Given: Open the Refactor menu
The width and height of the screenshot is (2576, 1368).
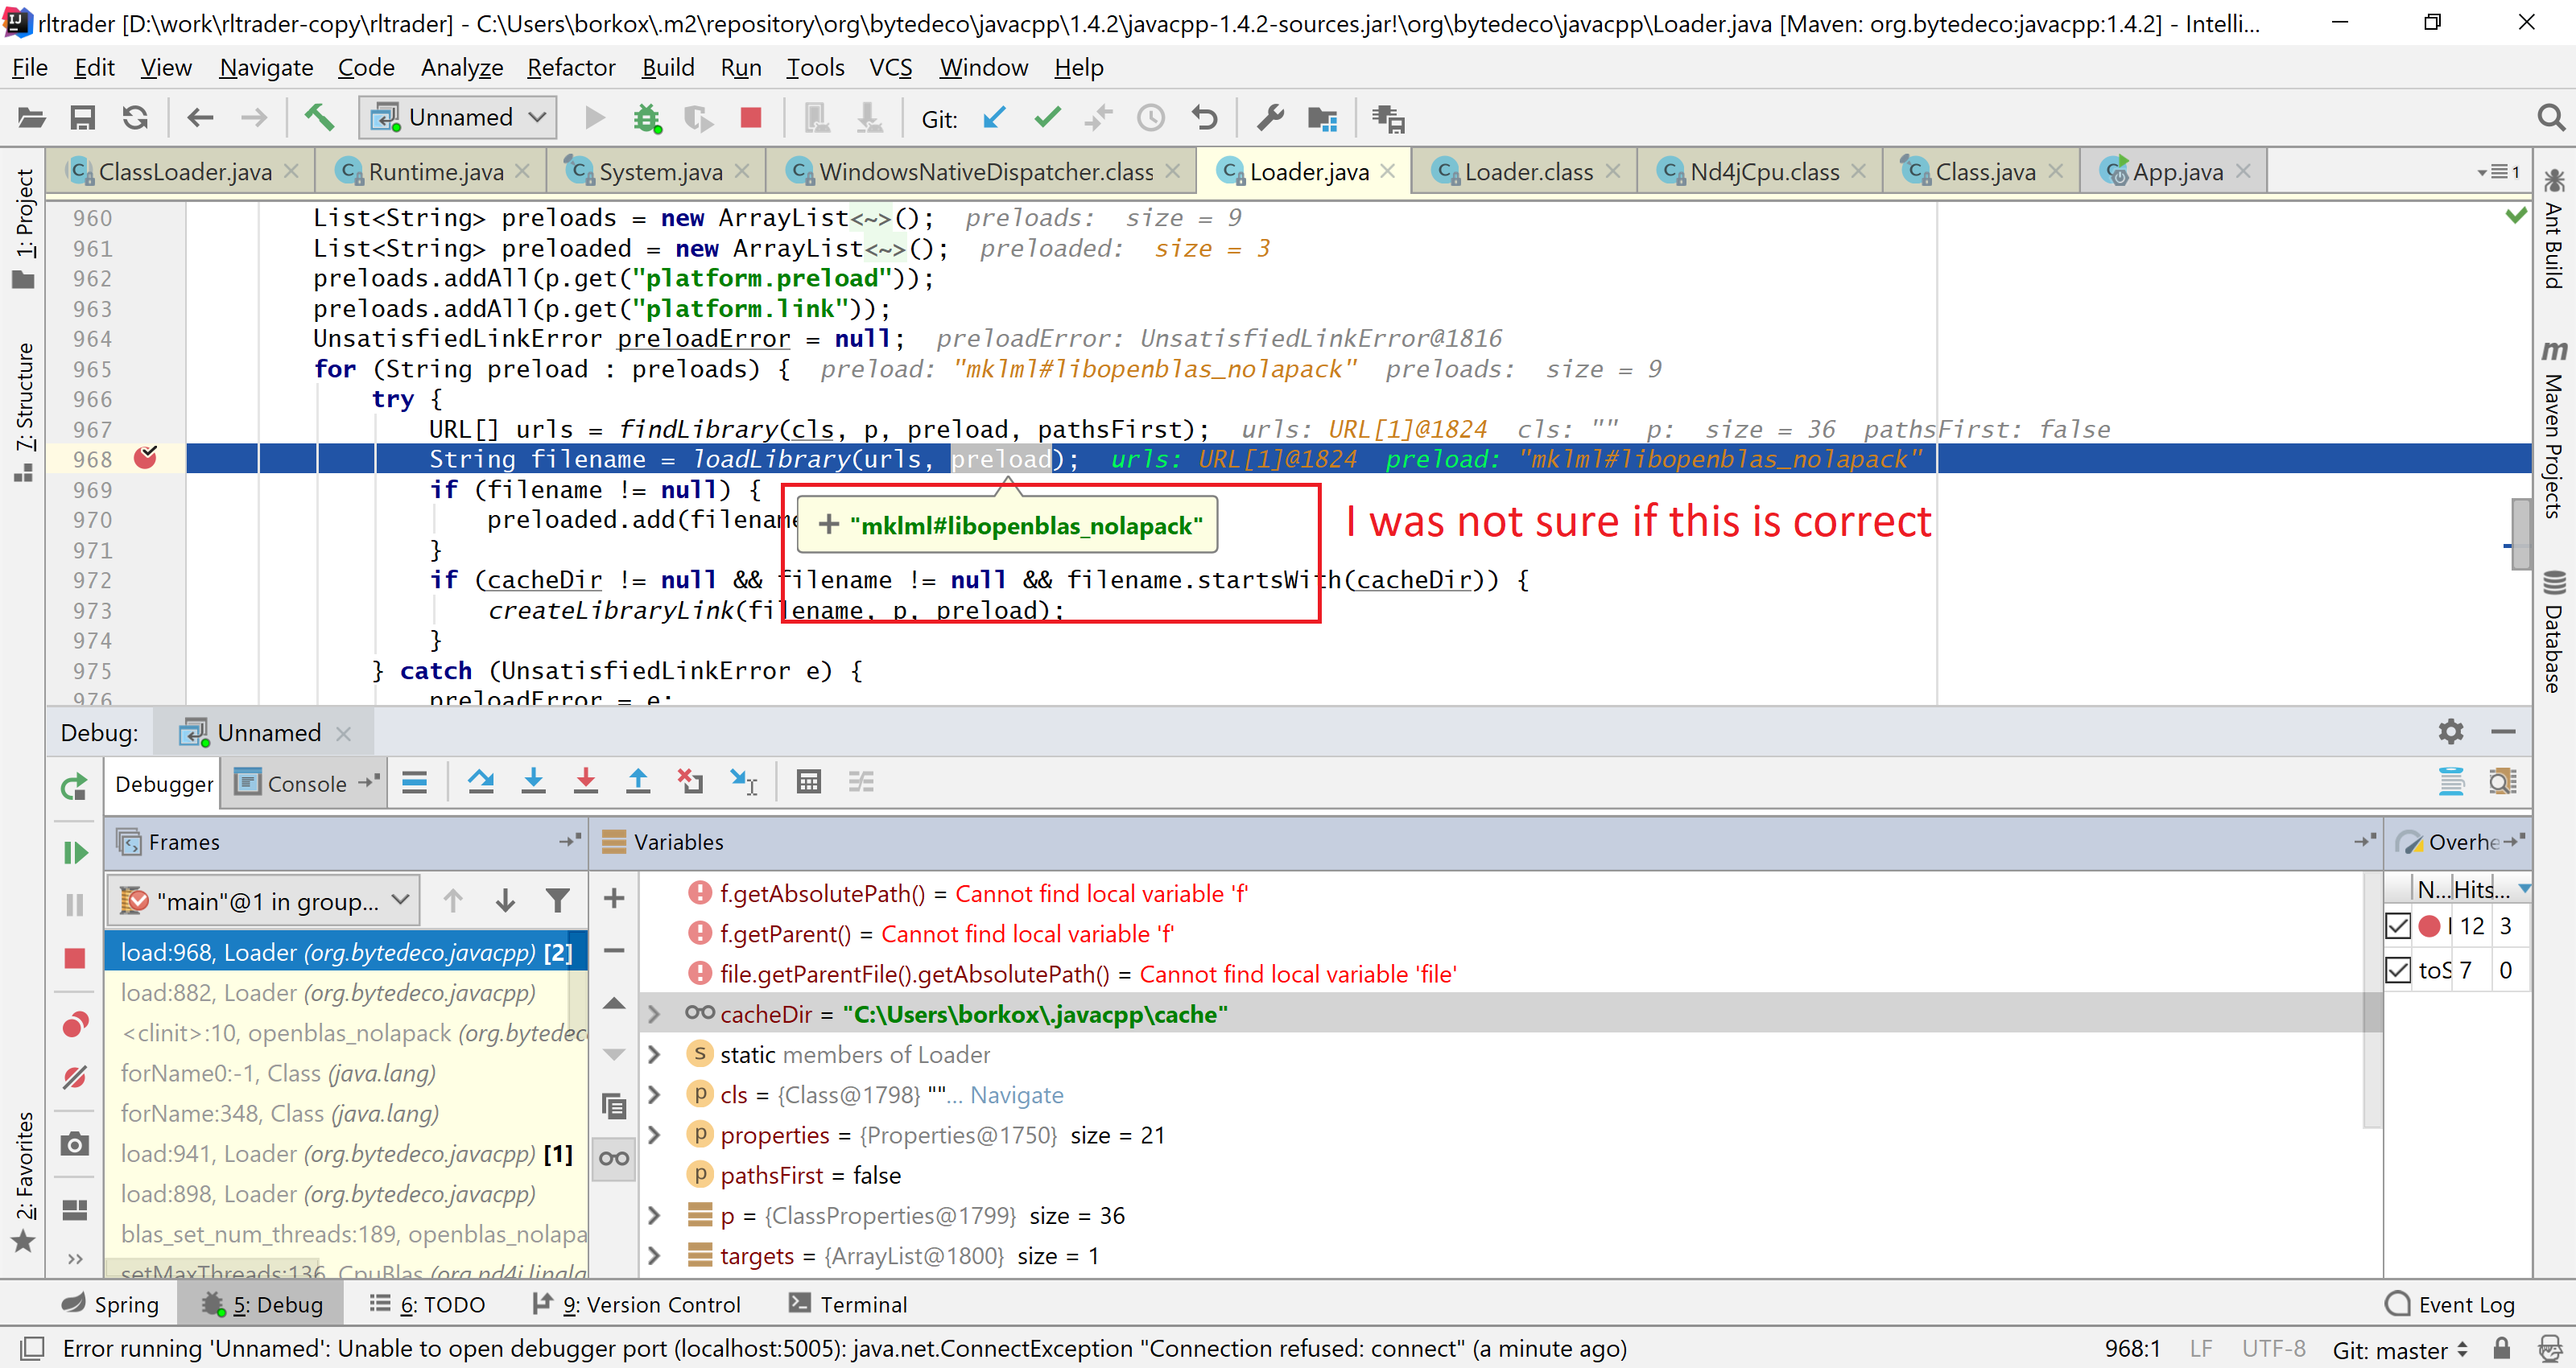Looking at the screenshot, I should (571, 67).
